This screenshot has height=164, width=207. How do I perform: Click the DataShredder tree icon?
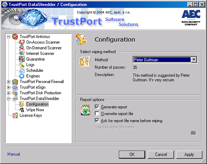tap(15, 99)
